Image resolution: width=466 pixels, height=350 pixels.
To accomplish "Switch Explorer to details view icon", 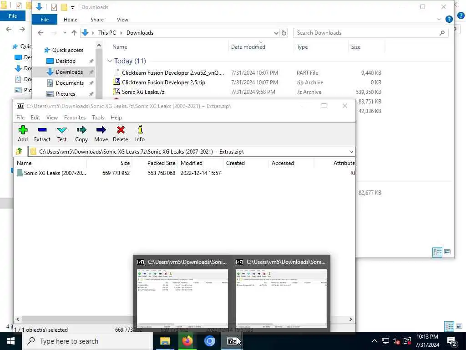I will 437,252.
